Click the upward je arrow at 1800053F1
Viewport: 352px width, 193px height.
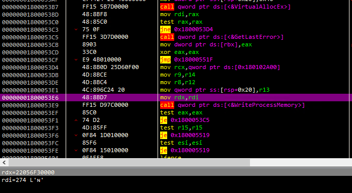tap(76, 120)
